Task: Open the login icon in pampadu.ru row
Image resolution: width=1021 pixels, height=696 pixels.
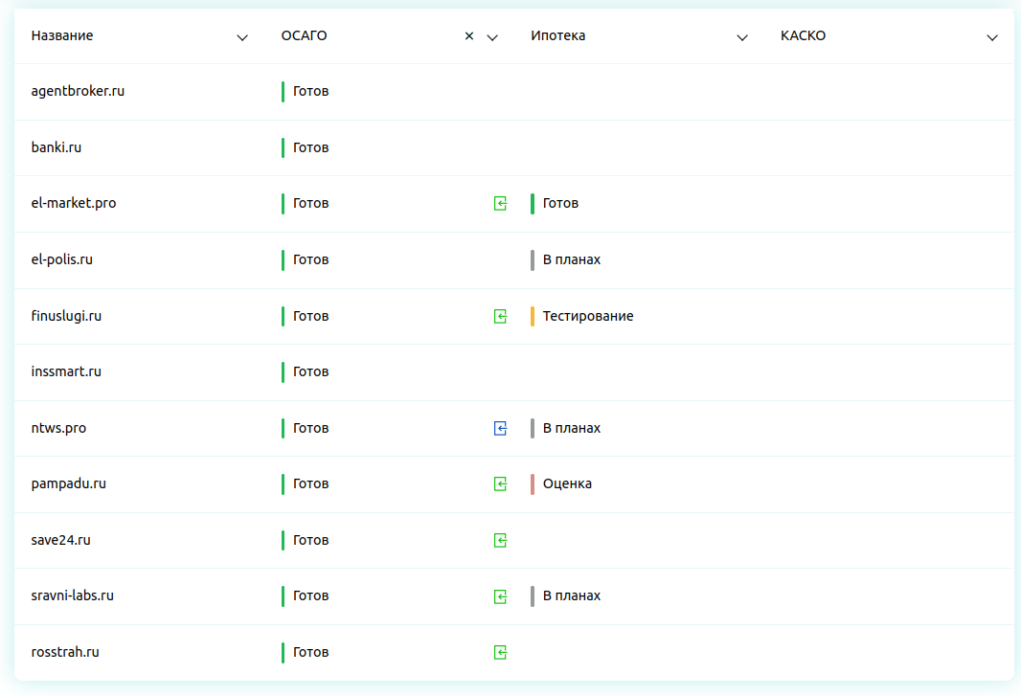Action: click(x=500, y=483)
